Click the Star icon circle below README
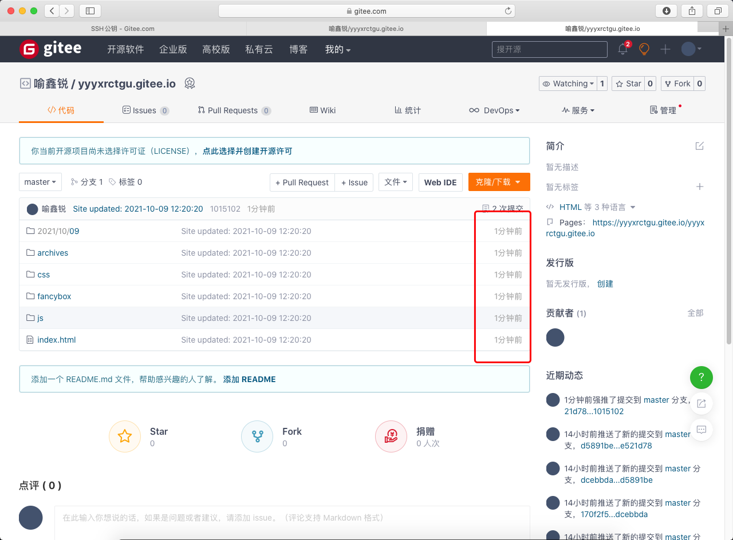Image resolution: width=733 pixels, height=540 pixels. click(125, 436)
